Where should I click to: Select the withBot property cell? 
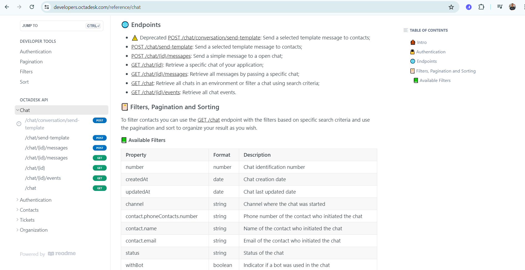pyautogui.click(x=165, y=265)
